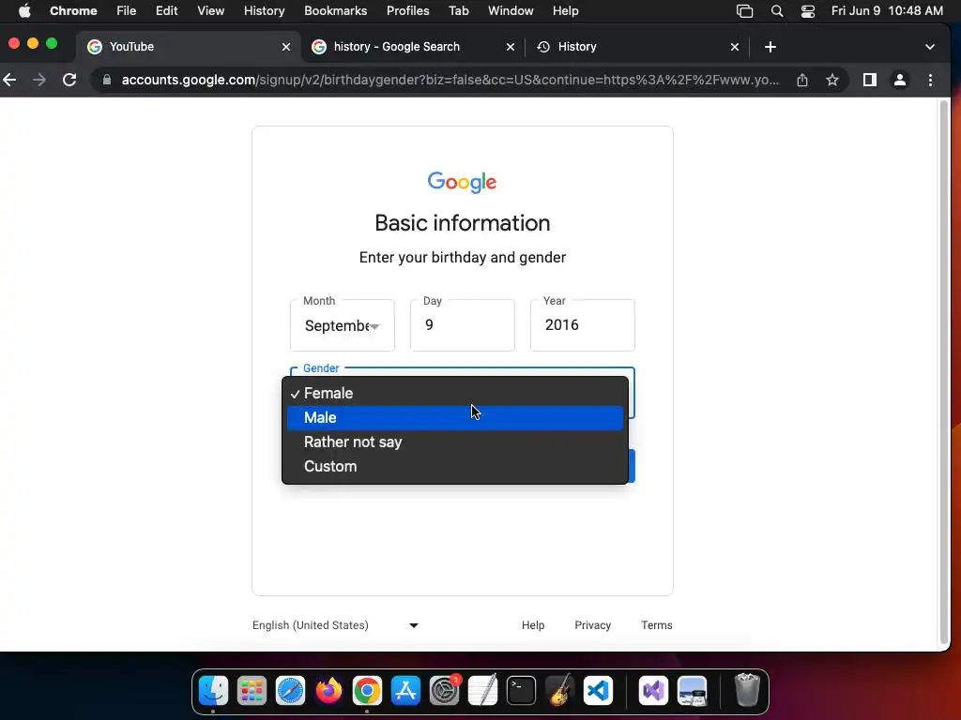The image size is (961, 720).
Task: Click the address bar URL
Action: tap(450, 80)
